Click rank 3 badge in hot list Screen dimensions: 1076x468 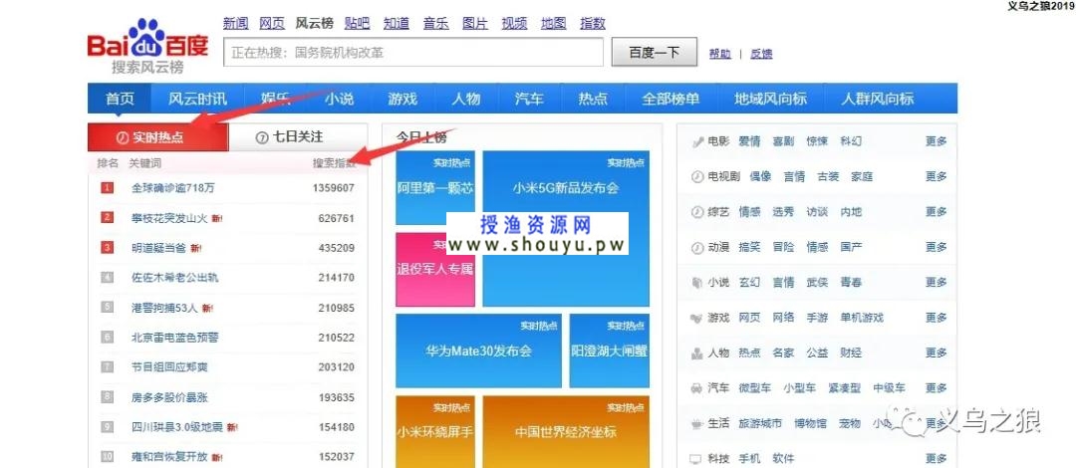[107, 248]
